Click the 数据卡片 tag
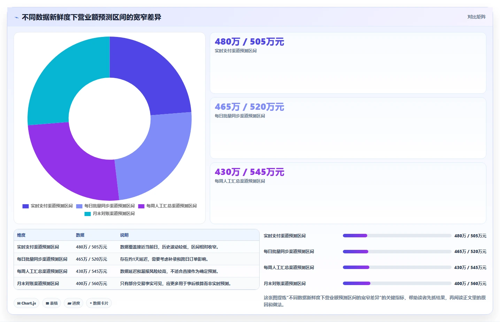This screenshot has height=322, width=500. [99, 303]
